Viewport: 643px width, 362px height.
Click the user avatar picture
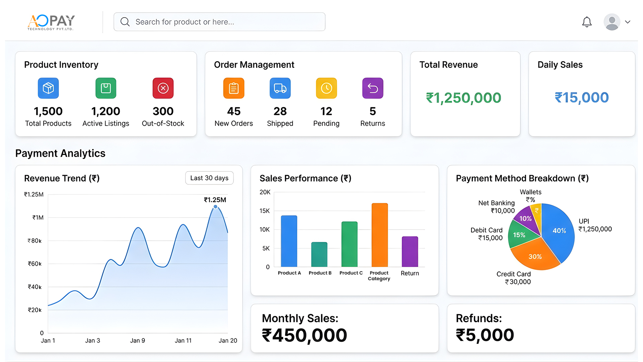pos(612,22)
